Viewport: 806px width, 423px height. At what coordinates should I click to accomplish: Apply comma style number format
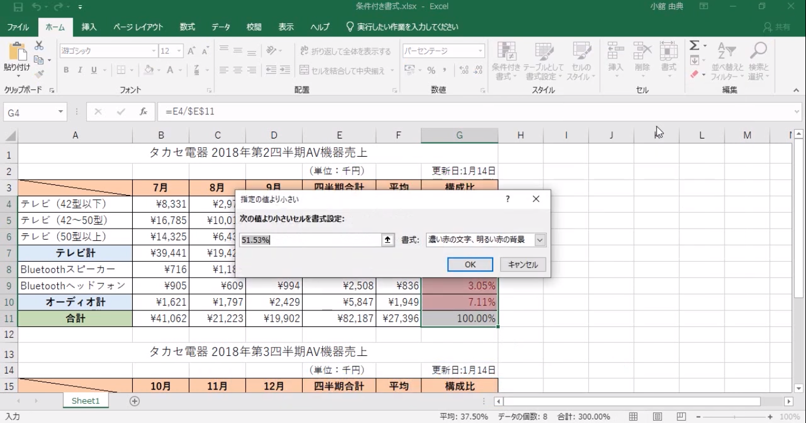pos(445,71)
